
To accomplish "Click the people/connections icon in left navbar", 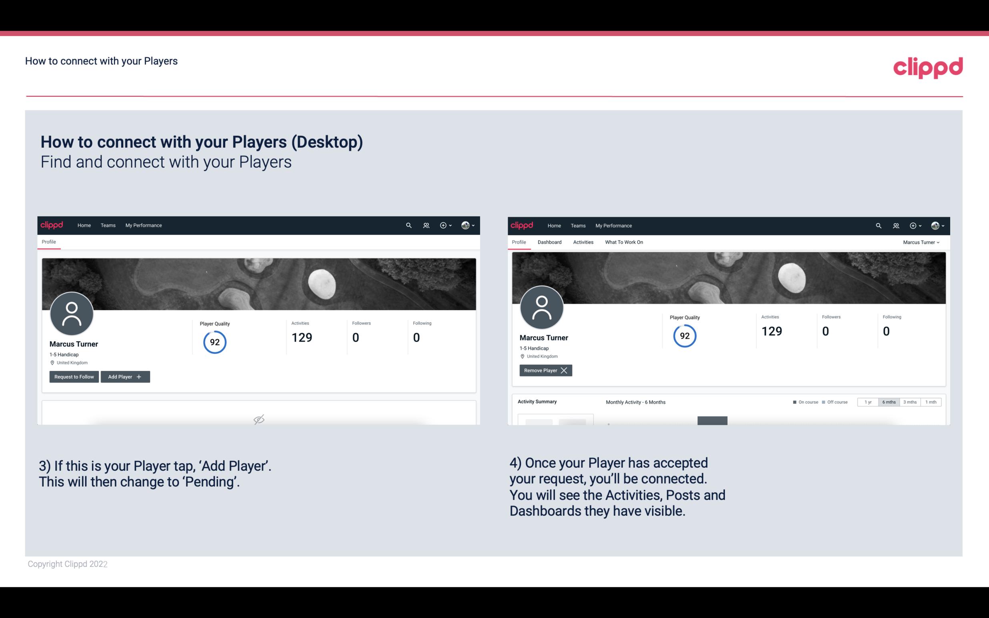I will point(425,225).
